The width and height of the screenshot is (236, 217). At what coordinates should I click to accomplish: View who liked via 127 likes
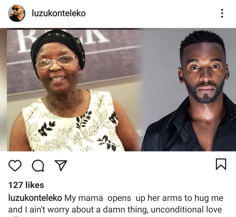[x=26, y=185]
